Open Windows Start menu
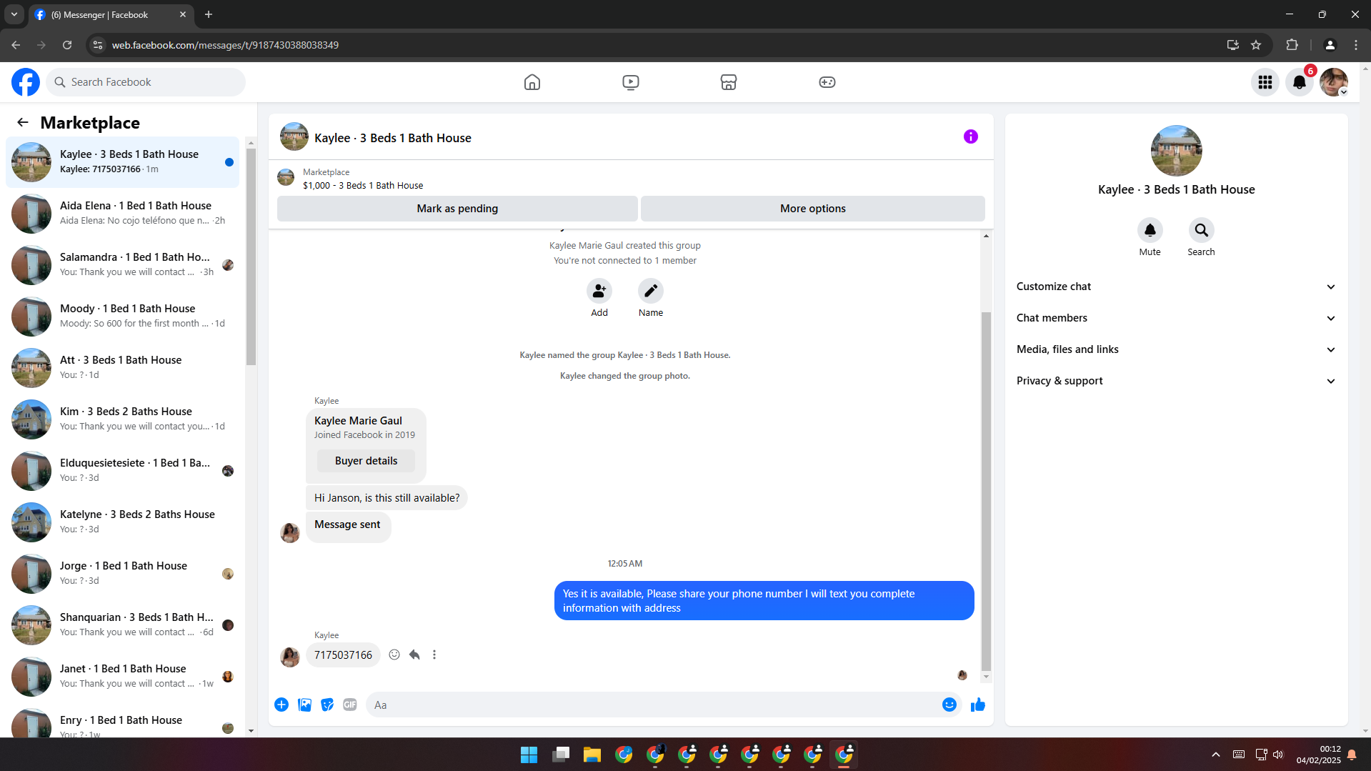Screen dimensions: 1371x771 [529, 755]
